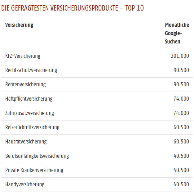Click the 40.500 value for Private Krankenversicherung
Viewport: 194px width, 195px height.
tap(181, 170)
